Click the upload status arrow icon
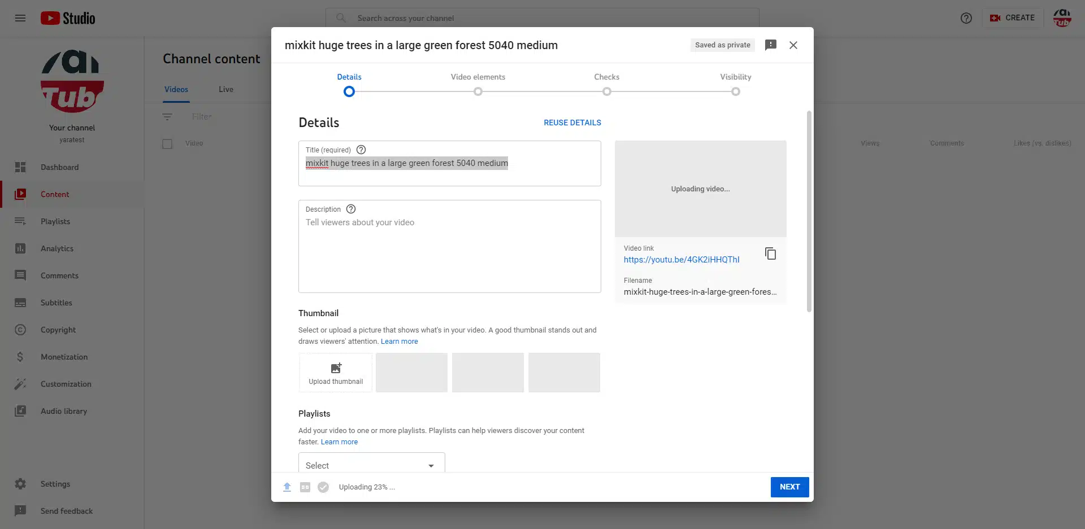Image resolution: width=1085 pixels, height=529 pixels. (287, 487)
